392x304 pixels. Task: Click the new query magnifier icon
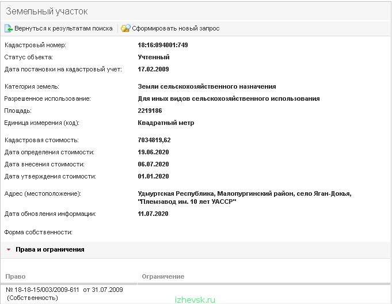click(x=125, y=28)
